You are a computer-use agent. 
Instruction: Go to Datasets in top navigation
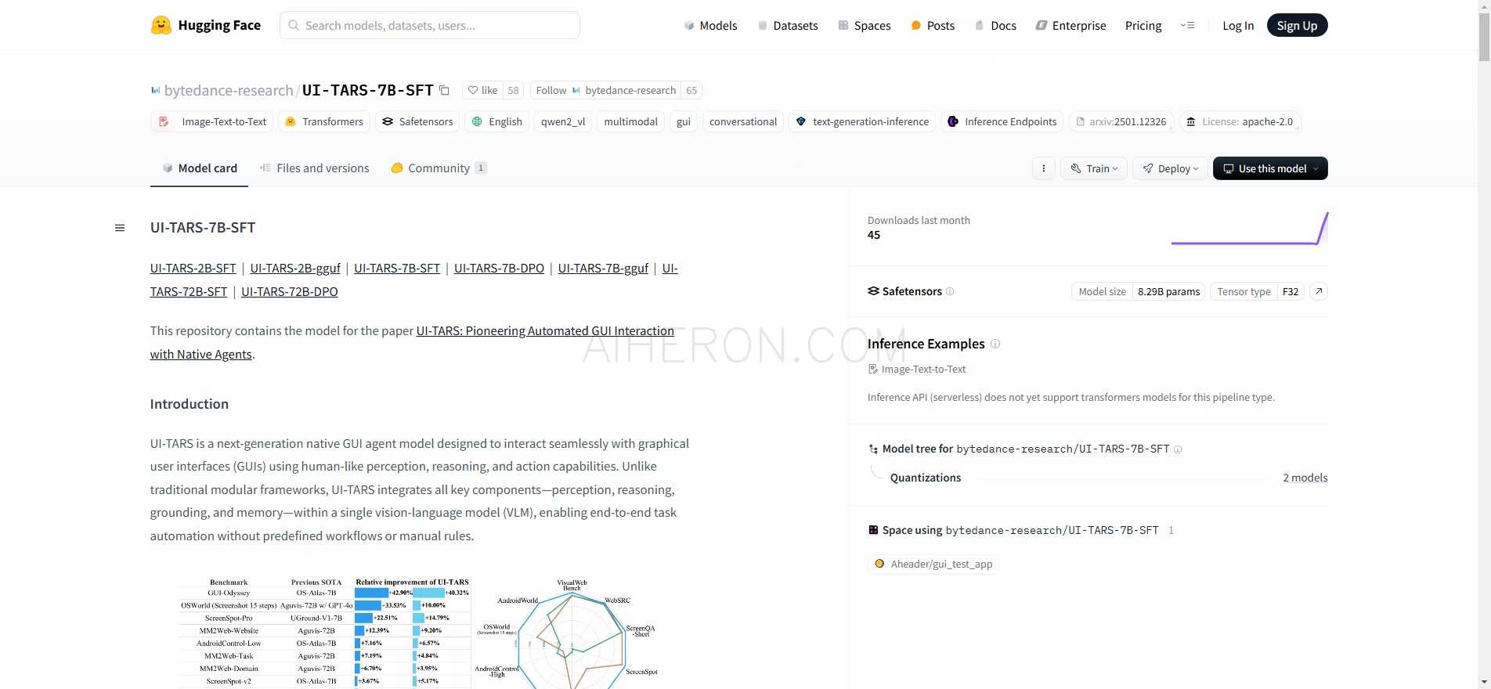(787, 25)
